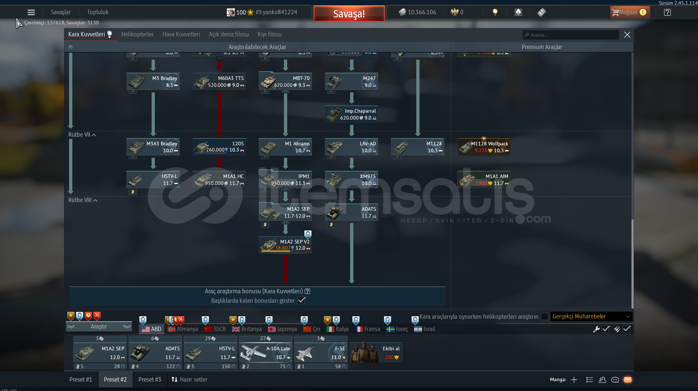Select the A-10A Late crew slot

[x=266, y=352]
